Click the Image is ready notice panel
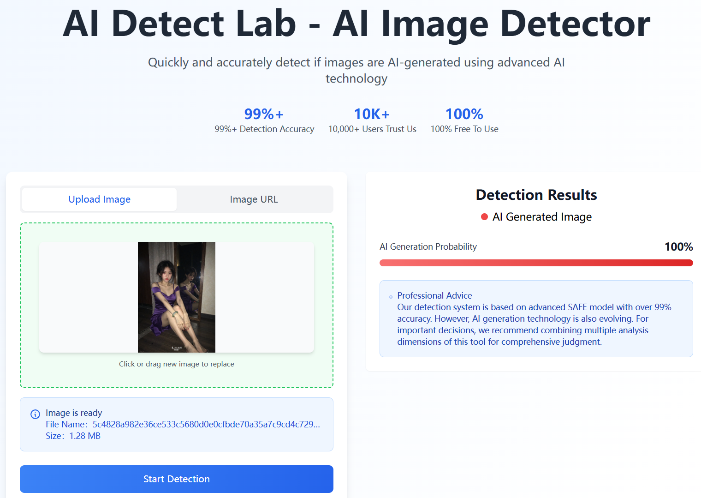This screenshot has height=498, width=701. (x=176, y=424)
